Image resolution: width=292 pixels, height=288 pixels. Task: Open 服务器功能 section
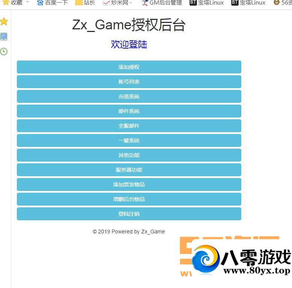[x=129, y=170]
